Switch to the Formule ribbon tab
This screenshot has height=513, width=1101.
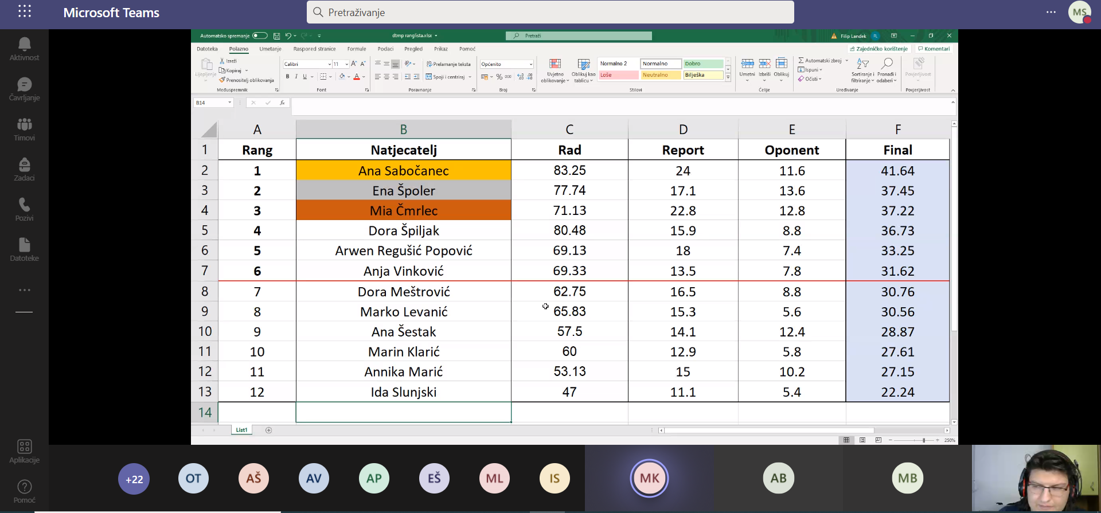pyautogui.click(x=356, y=49)
